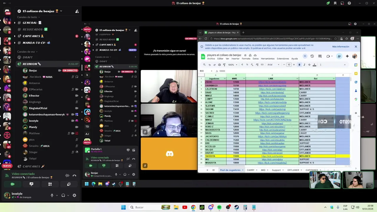Image resolution: width=377 pixels, height=212 pixels.
Task: Open the kick.com/lalatroni link
Action: click(272, 89)
